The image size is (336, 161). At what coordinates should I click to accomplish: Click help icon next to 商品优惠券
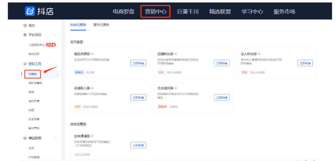92,54
